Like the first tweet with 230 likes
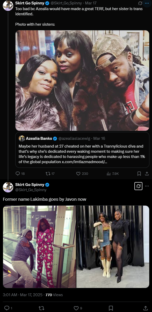This screenshot has height=312, width=152. pyautogui.click(x=78, y=174)
